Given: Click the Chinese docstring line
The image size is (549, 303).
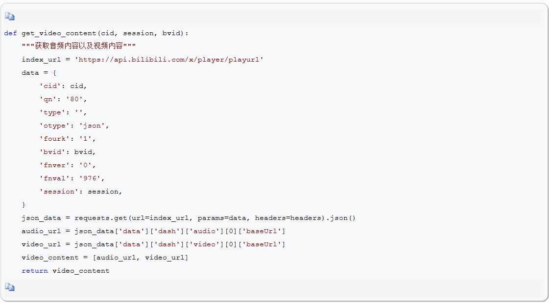Looking at the screenshot, I should [79, 46].
